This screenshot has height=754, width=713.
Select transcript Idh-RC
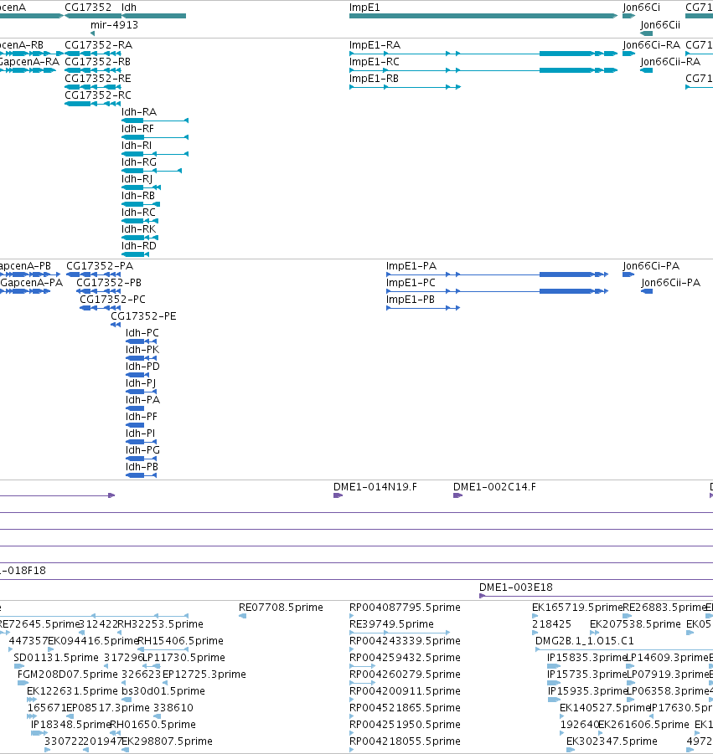click(x=138, y=213)
